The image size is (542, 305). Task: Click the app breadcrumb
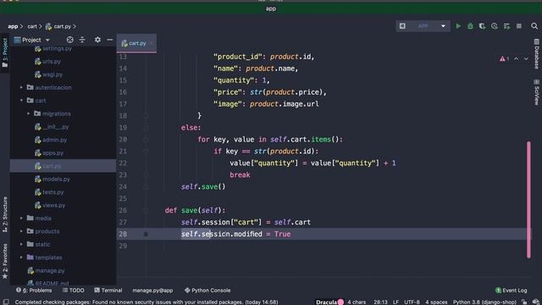pos(13,26)
